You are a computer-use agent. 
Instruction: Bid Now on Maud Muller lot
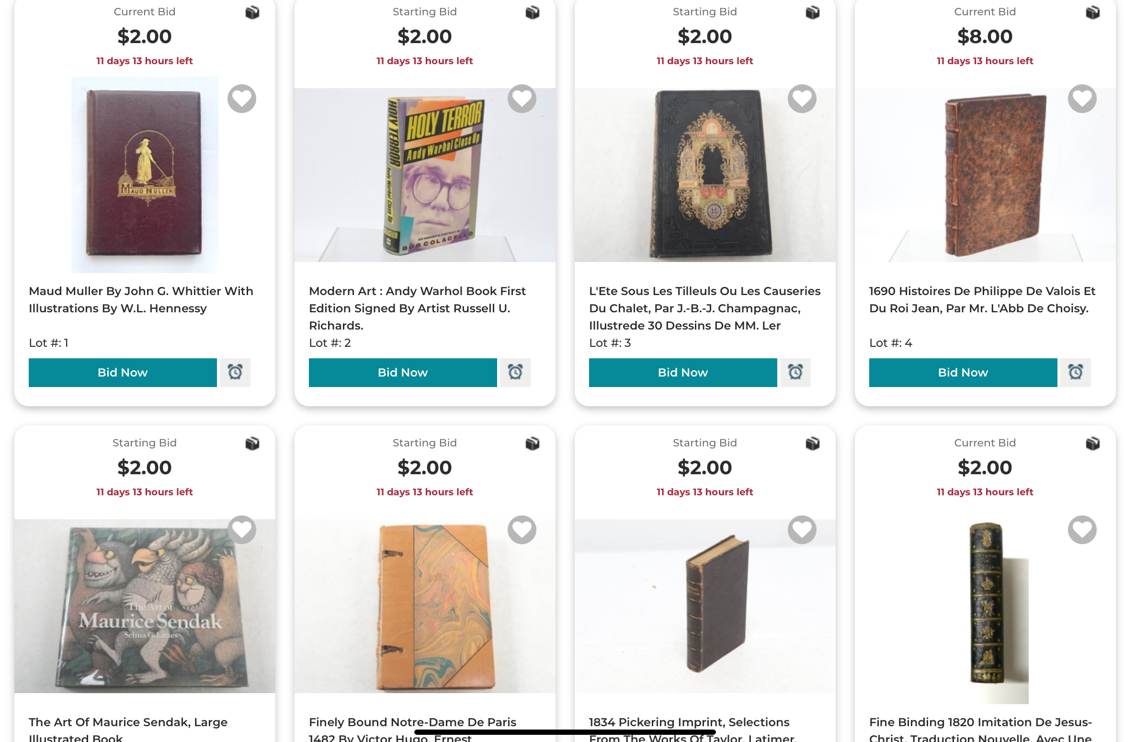(123, 373)
